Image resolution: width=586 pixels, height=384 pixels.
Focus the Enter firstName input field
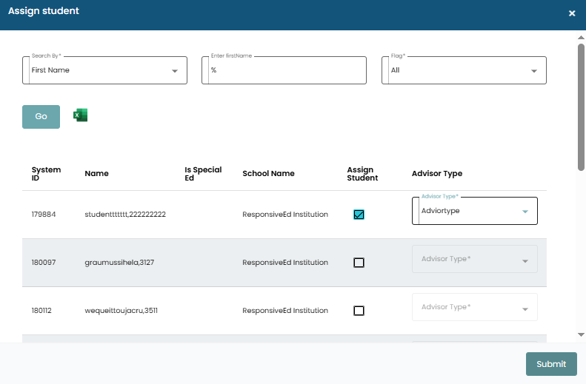(284, 70)
